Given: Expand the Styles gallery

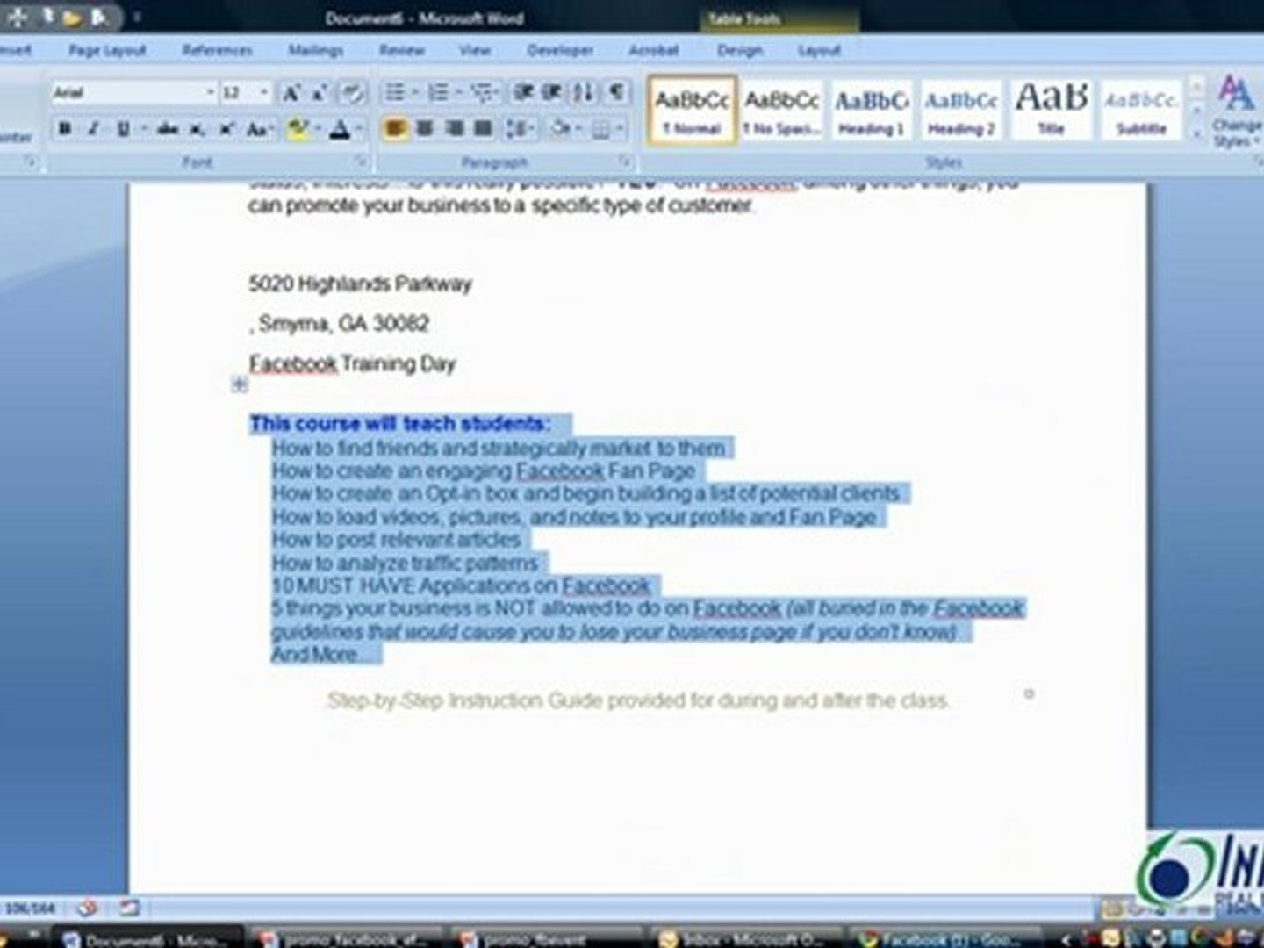Looking at the screenshot, I should (x=1196, y=133).
